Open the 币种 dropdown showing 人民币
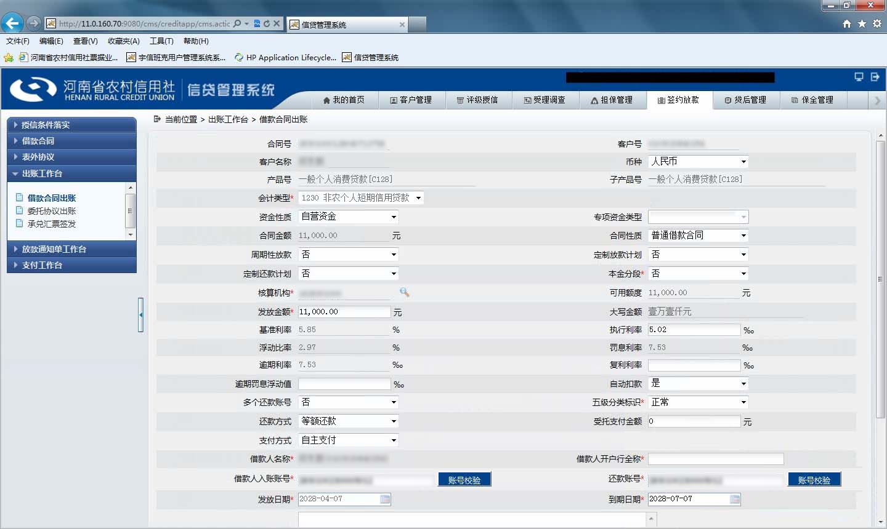Viewport: 887px width, 529px height. point(699,162)
